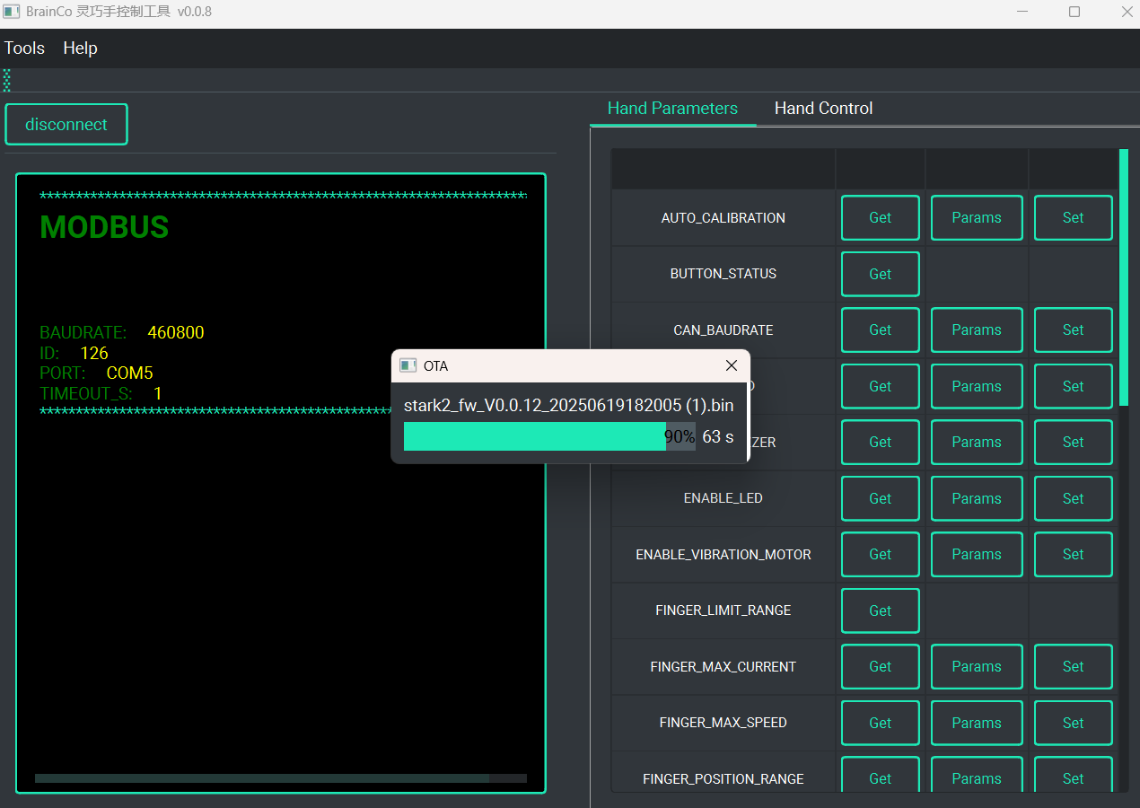Get the AUTO_CALIBRATION value
This screenshot has height=808, width=1140.
point(880,218)
